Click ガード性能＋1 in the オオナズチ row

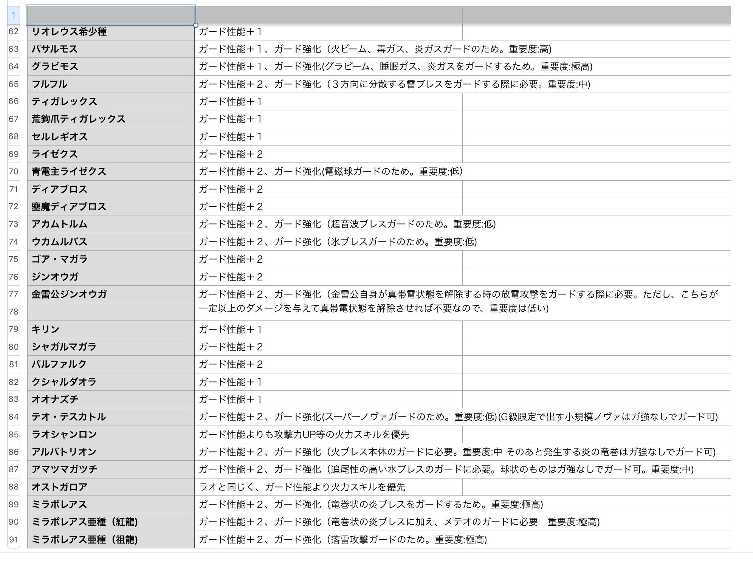[x=230, y=399]
